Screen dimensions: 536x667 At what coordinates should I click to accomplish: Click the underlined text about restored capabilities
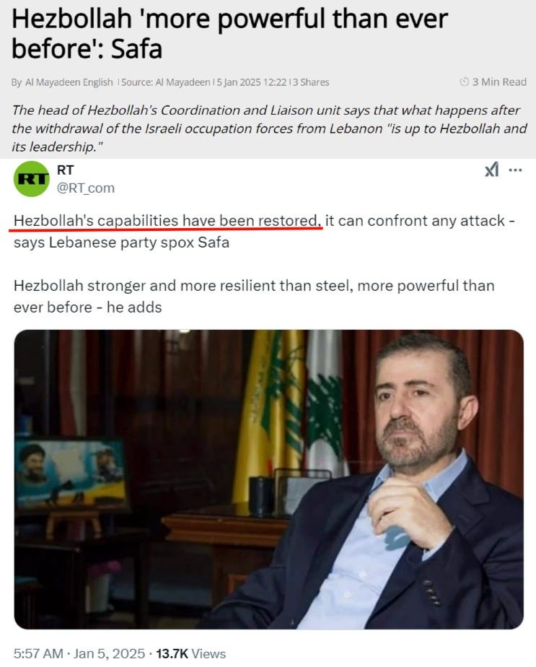(166, 221)
